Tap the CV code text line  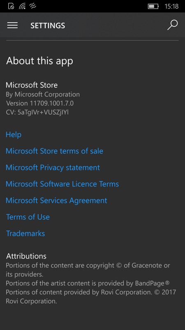(x=37, y=112)
